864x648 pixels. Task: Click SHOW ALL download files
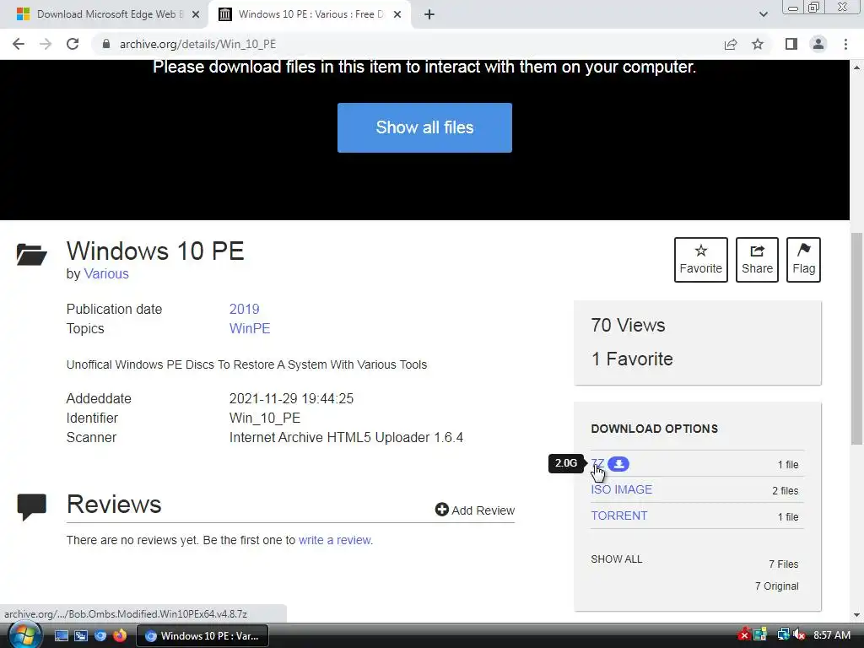click(617, 559)
